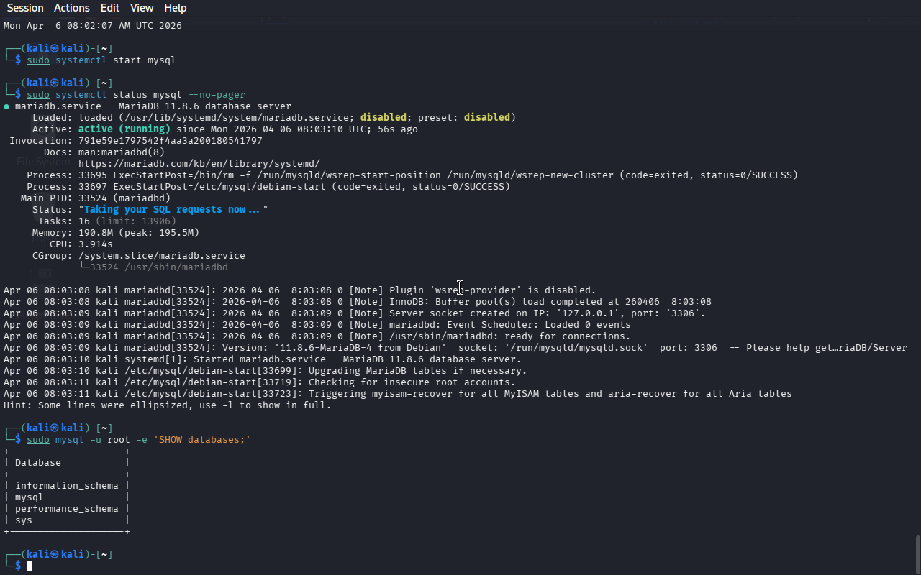This screenshot has width=921, height=575.
Task: Click the information_schema database row
Action: [66, 486]
